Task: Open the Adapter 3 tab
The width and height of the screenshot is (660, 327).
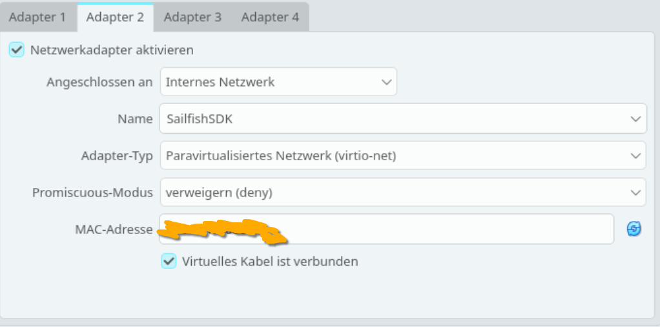Action: pyautogui.click(x=192, y=17)
